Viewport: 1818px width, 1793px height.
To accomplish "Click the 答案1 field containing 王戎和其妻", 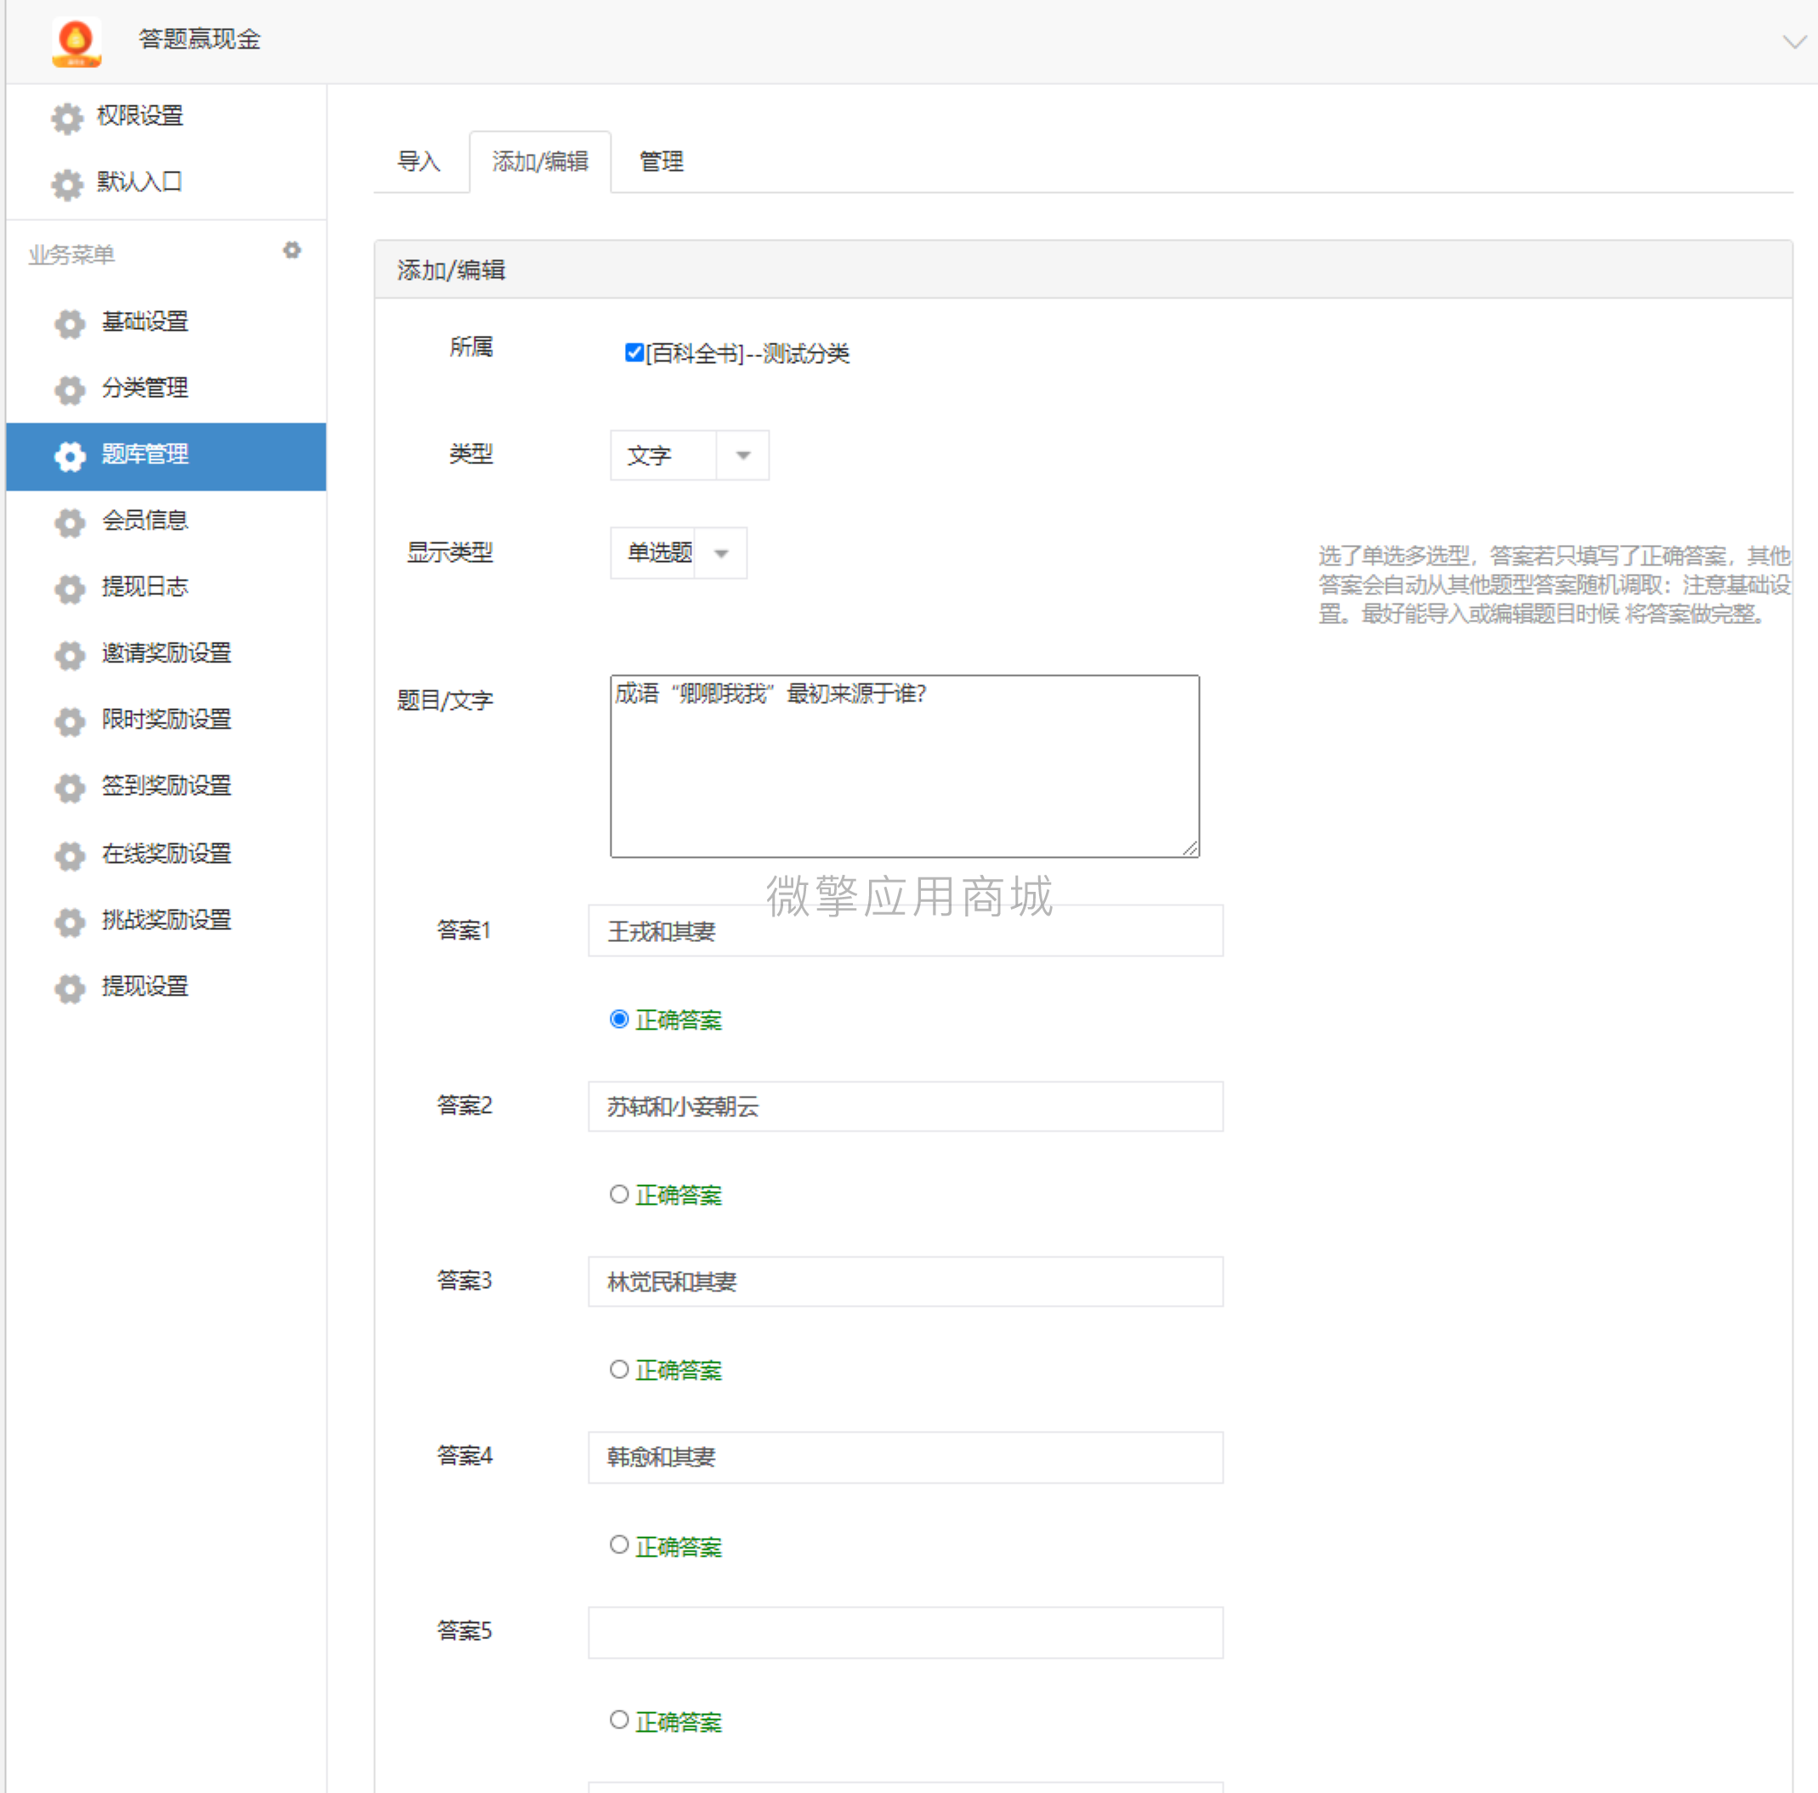I will [x=906, y=930].
